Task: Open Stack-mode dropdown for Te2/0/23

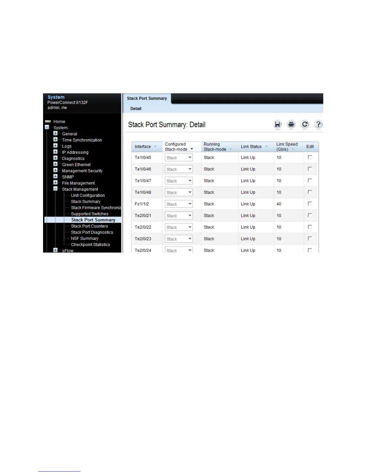Action: (x=179, y=239)
